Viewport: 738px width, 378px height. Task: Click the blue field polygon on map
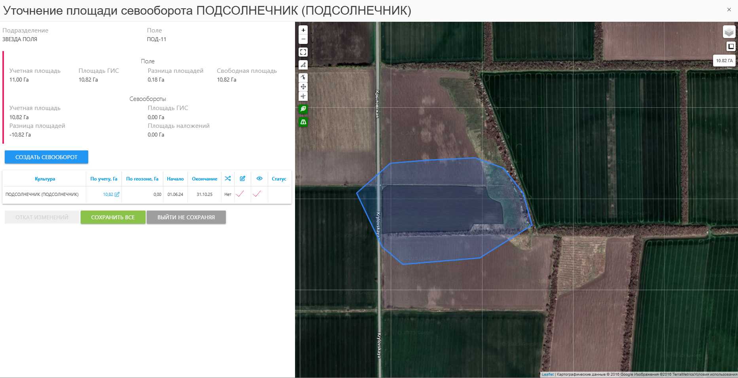tap(435, 210)
